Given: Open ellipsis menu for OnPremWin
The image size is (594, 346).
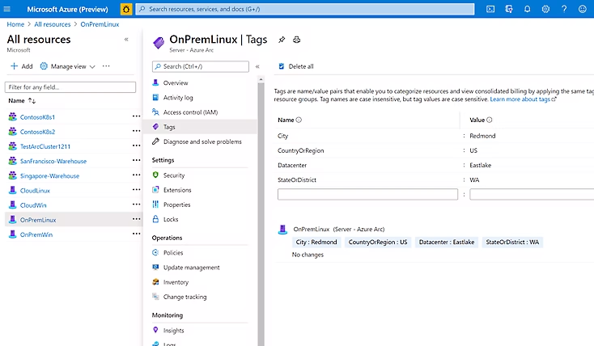Looking at the screenshot, I should point(137,234).
